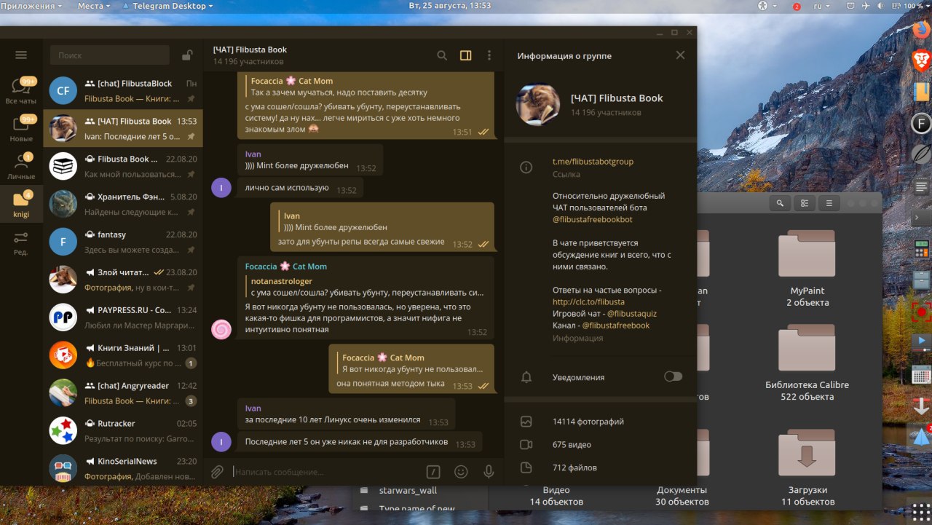Follow the http://clc.to/flibusta link
This screenshot has height=525, width=932.
[588, 301]
